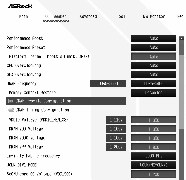Click the 1.800V DRAM VPP current readout
The height and width of the screenshot is (180, 186).
pos(116,147)
